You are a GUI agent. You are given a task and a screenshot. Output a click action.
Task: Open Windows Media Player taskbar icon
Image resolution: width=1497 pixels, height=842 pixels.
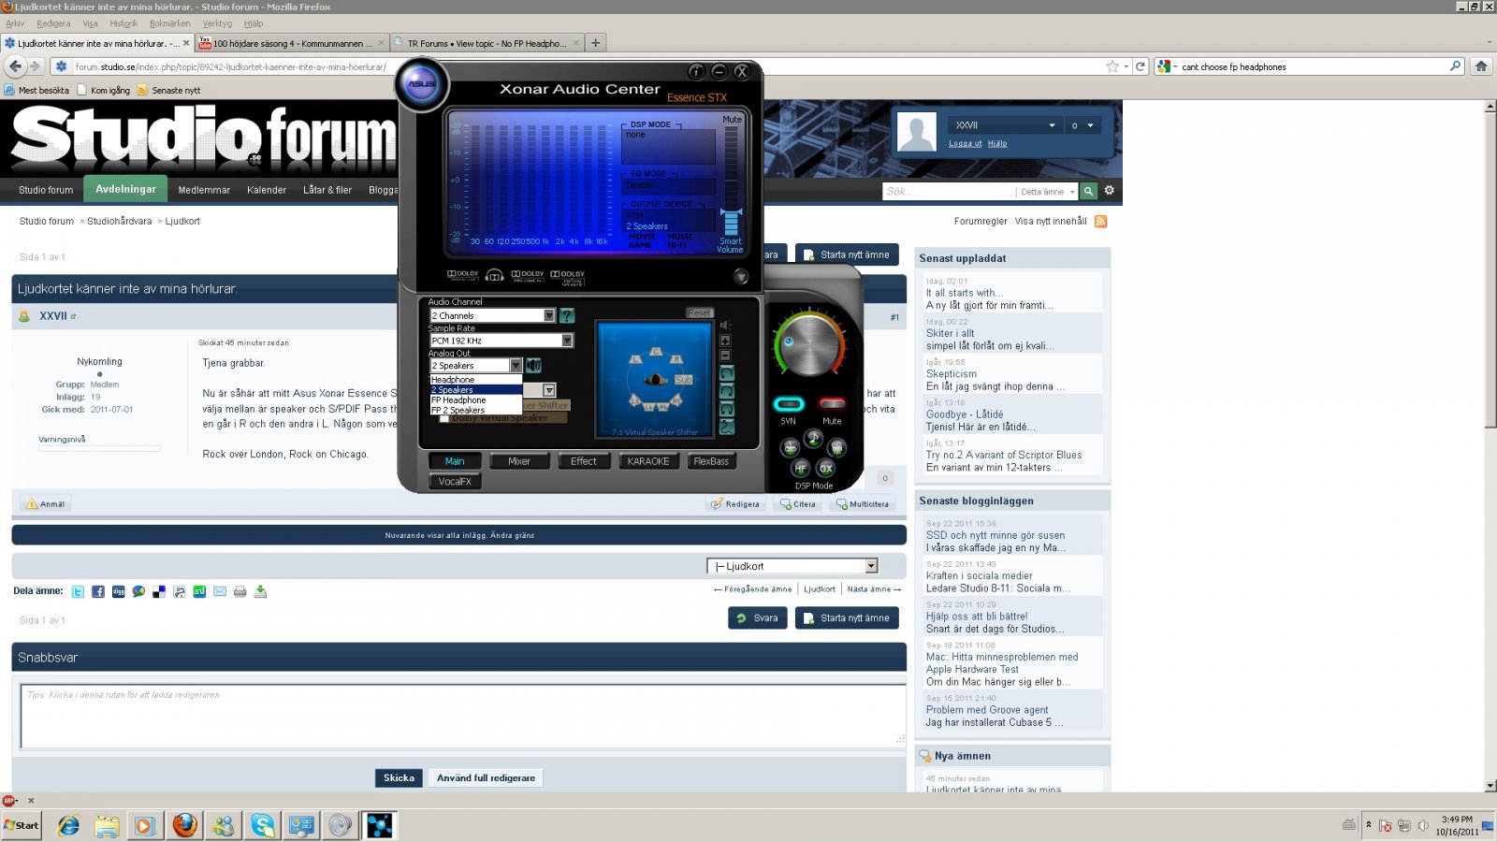(145, 825)
